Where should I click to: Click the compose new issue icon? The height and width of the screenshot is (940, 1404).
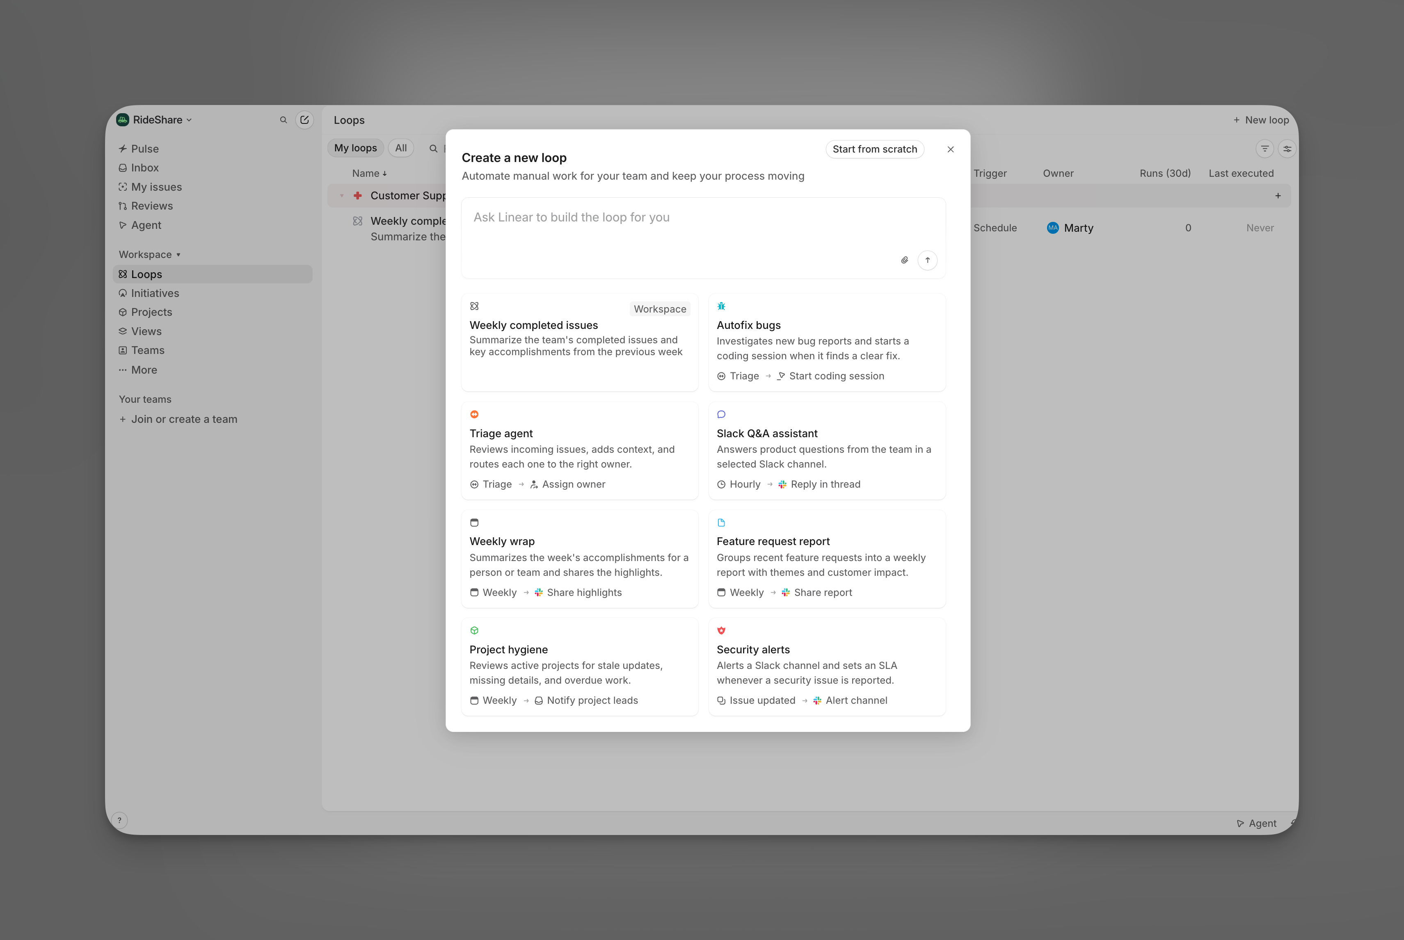305,120
